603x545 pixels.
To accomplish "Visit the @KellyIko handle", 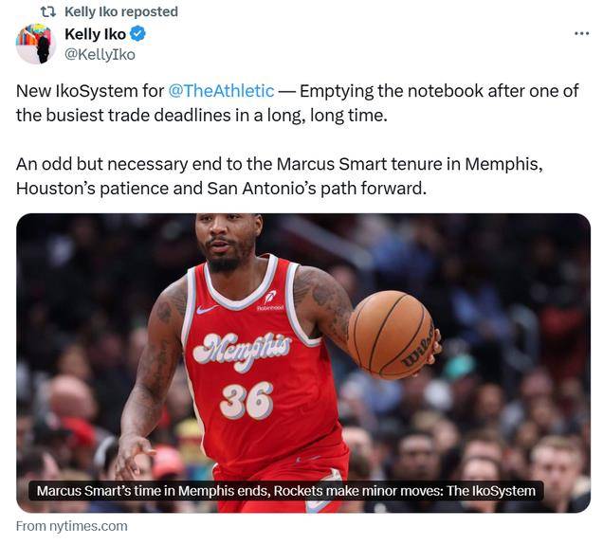I will point(100,55).
